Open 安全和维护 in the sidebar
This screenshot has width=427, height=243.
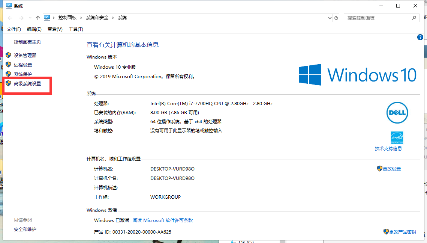click(25, 229)
